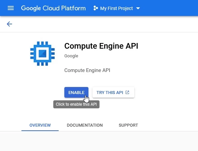
Task: Click the TRY THIS API button
Action: [113, 92]
